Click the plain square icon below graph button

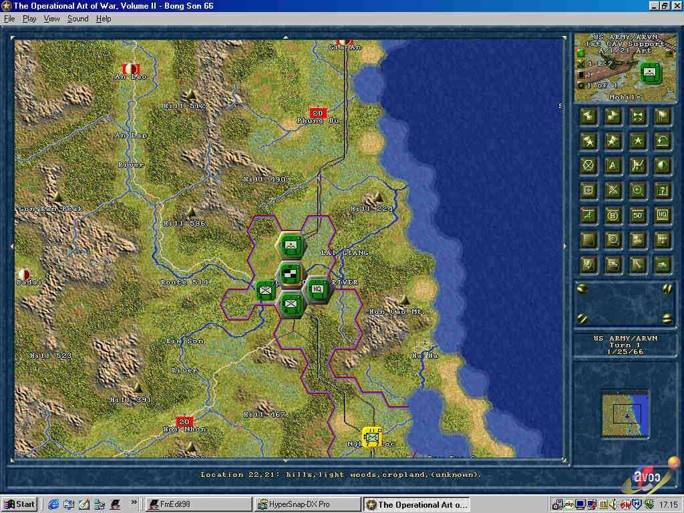coord(588,240)
